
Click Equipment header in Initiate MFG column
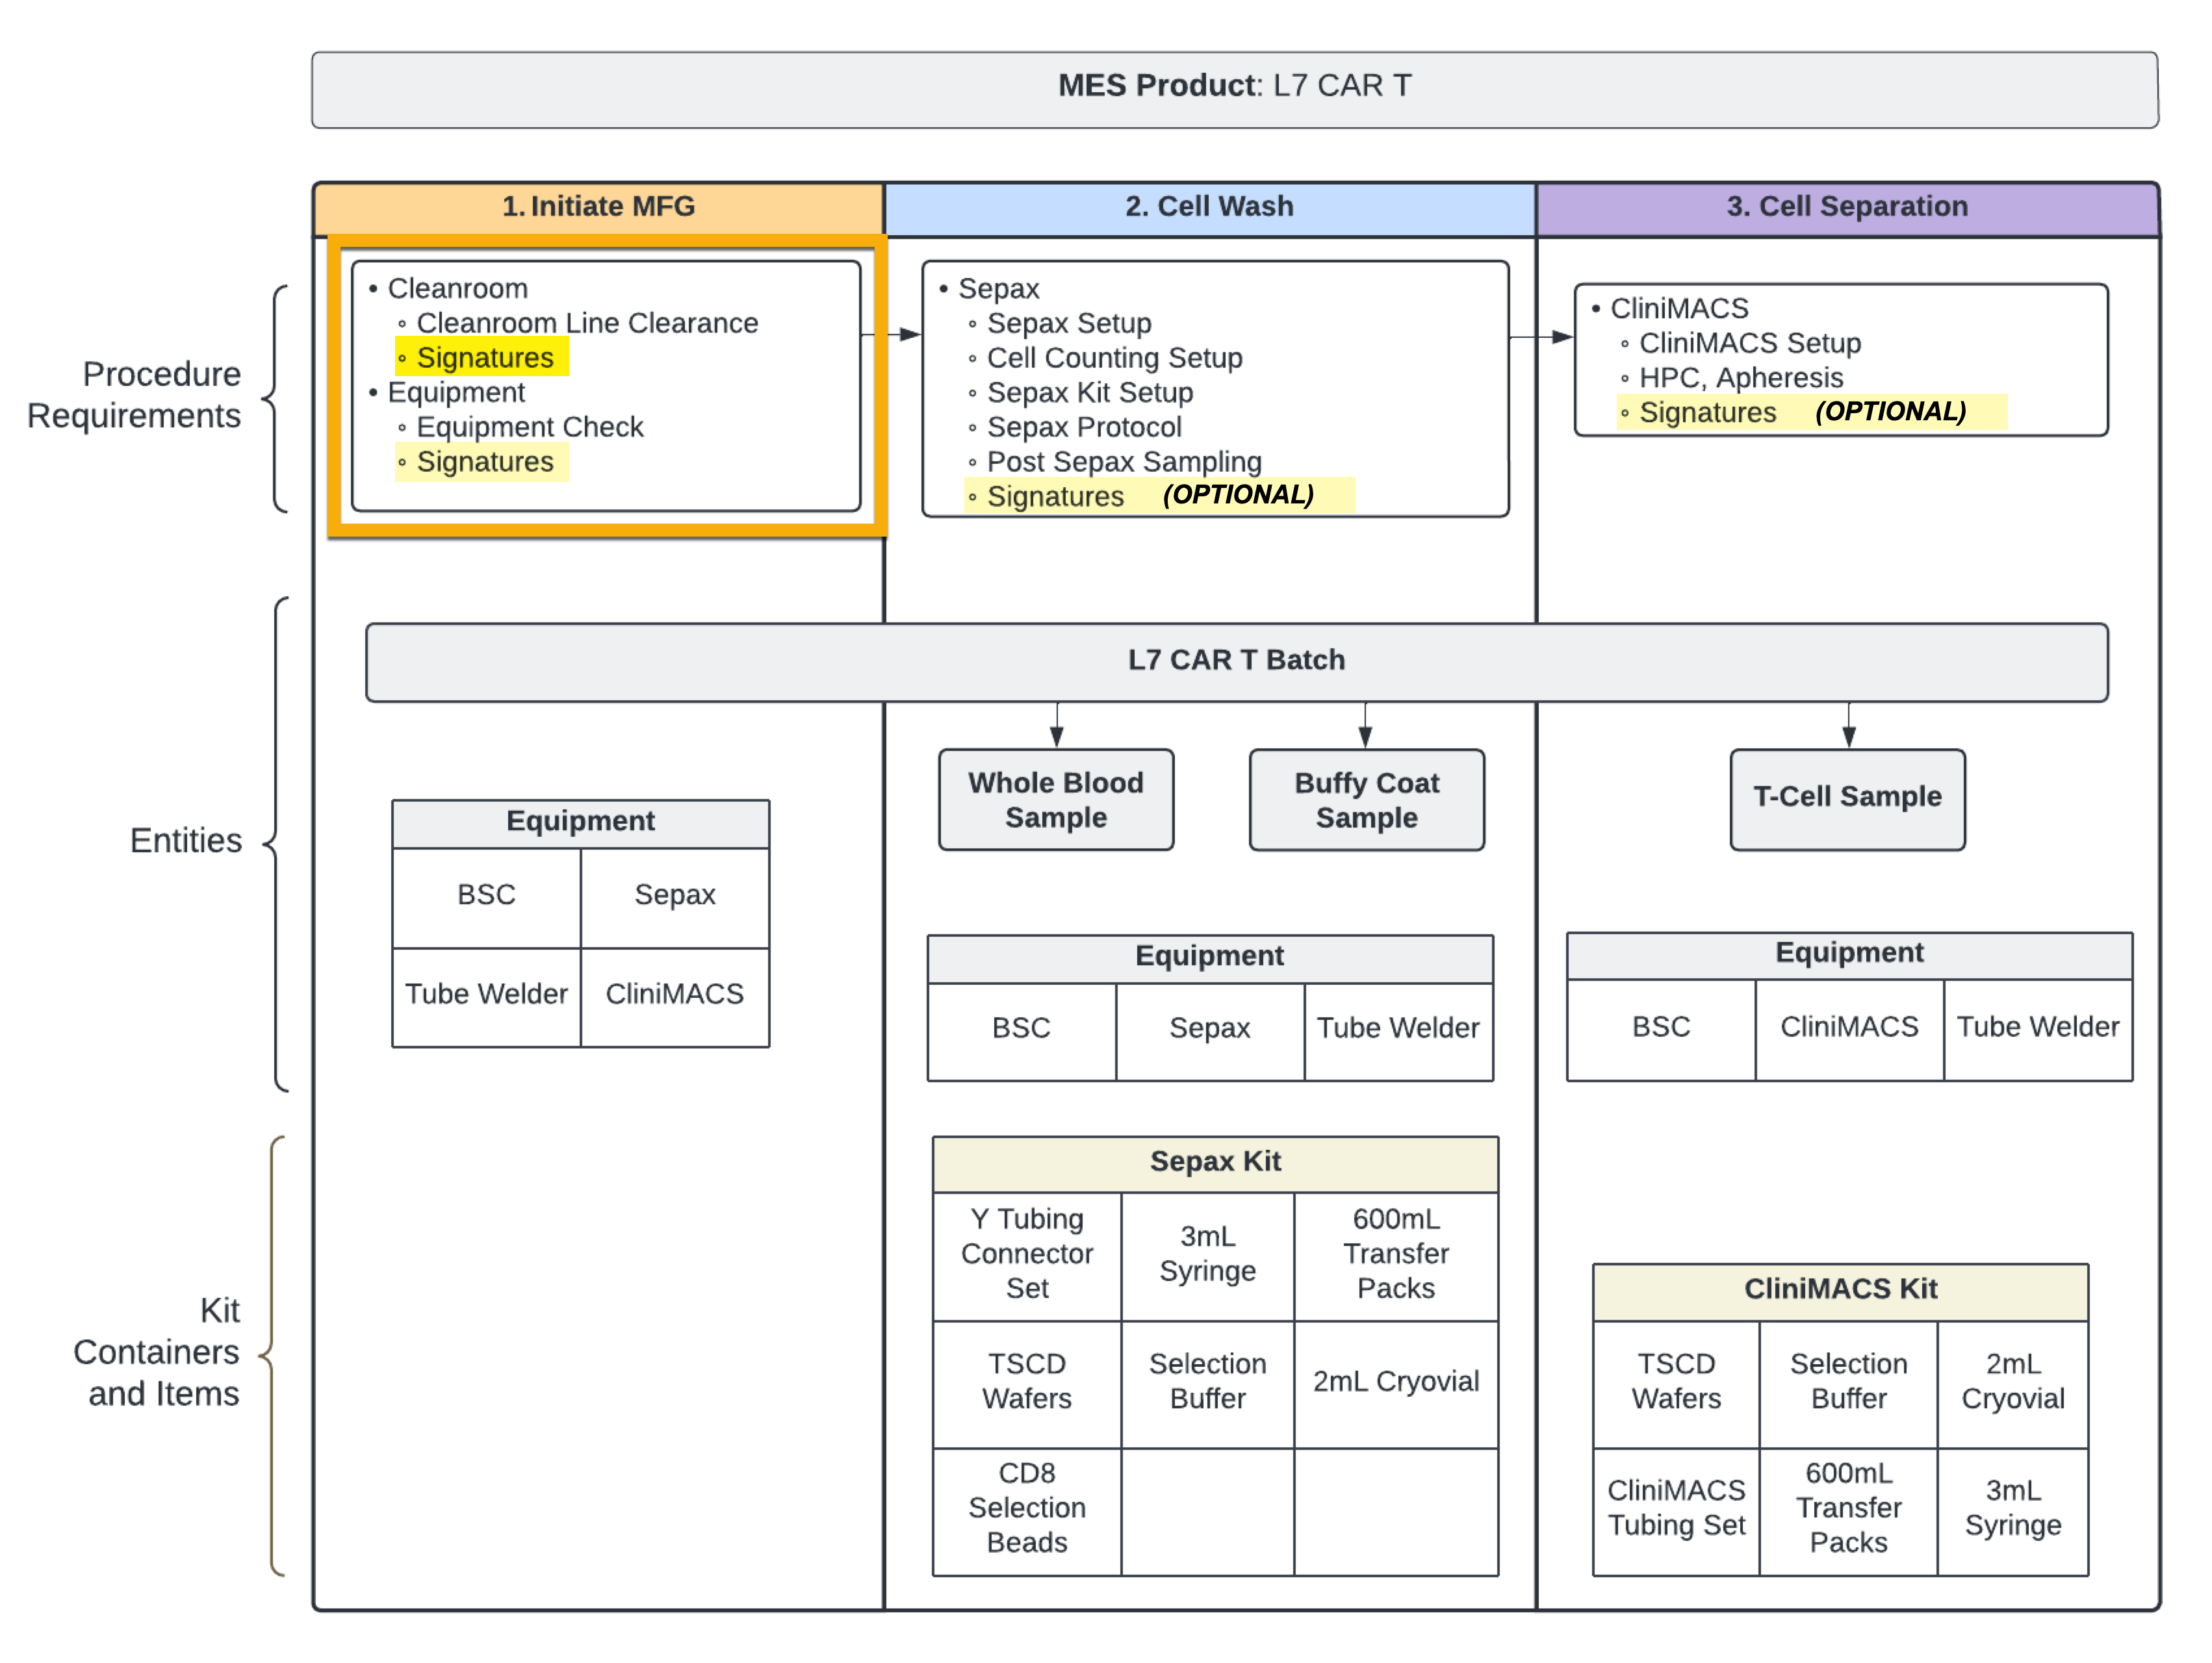pos(581,824)
